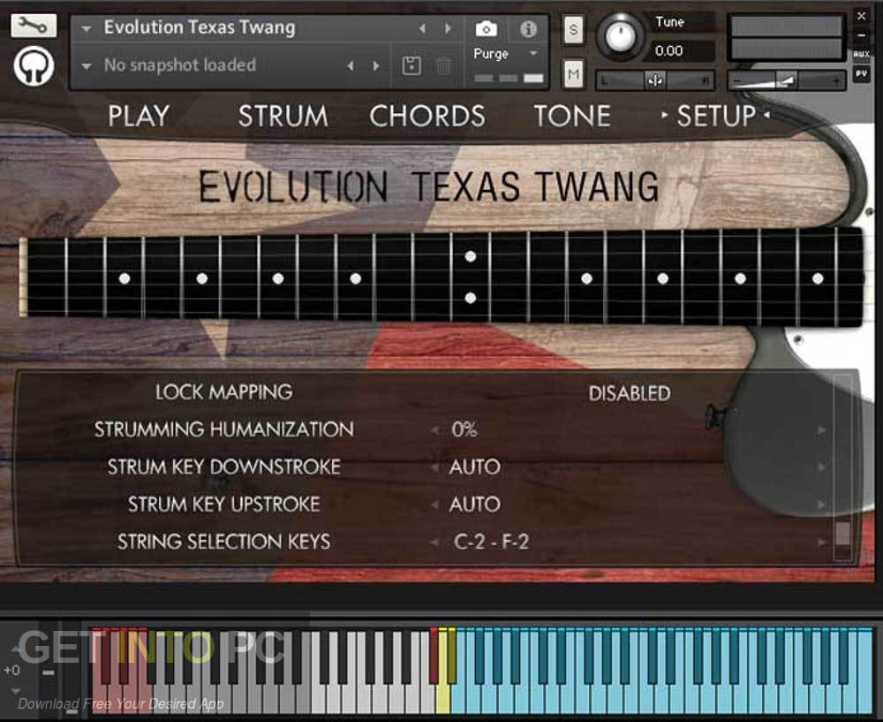Image resolution: width=883 pixels, height=722 pixels.
Task: Switch to the PLAY tab
Action: click(139, 116)
